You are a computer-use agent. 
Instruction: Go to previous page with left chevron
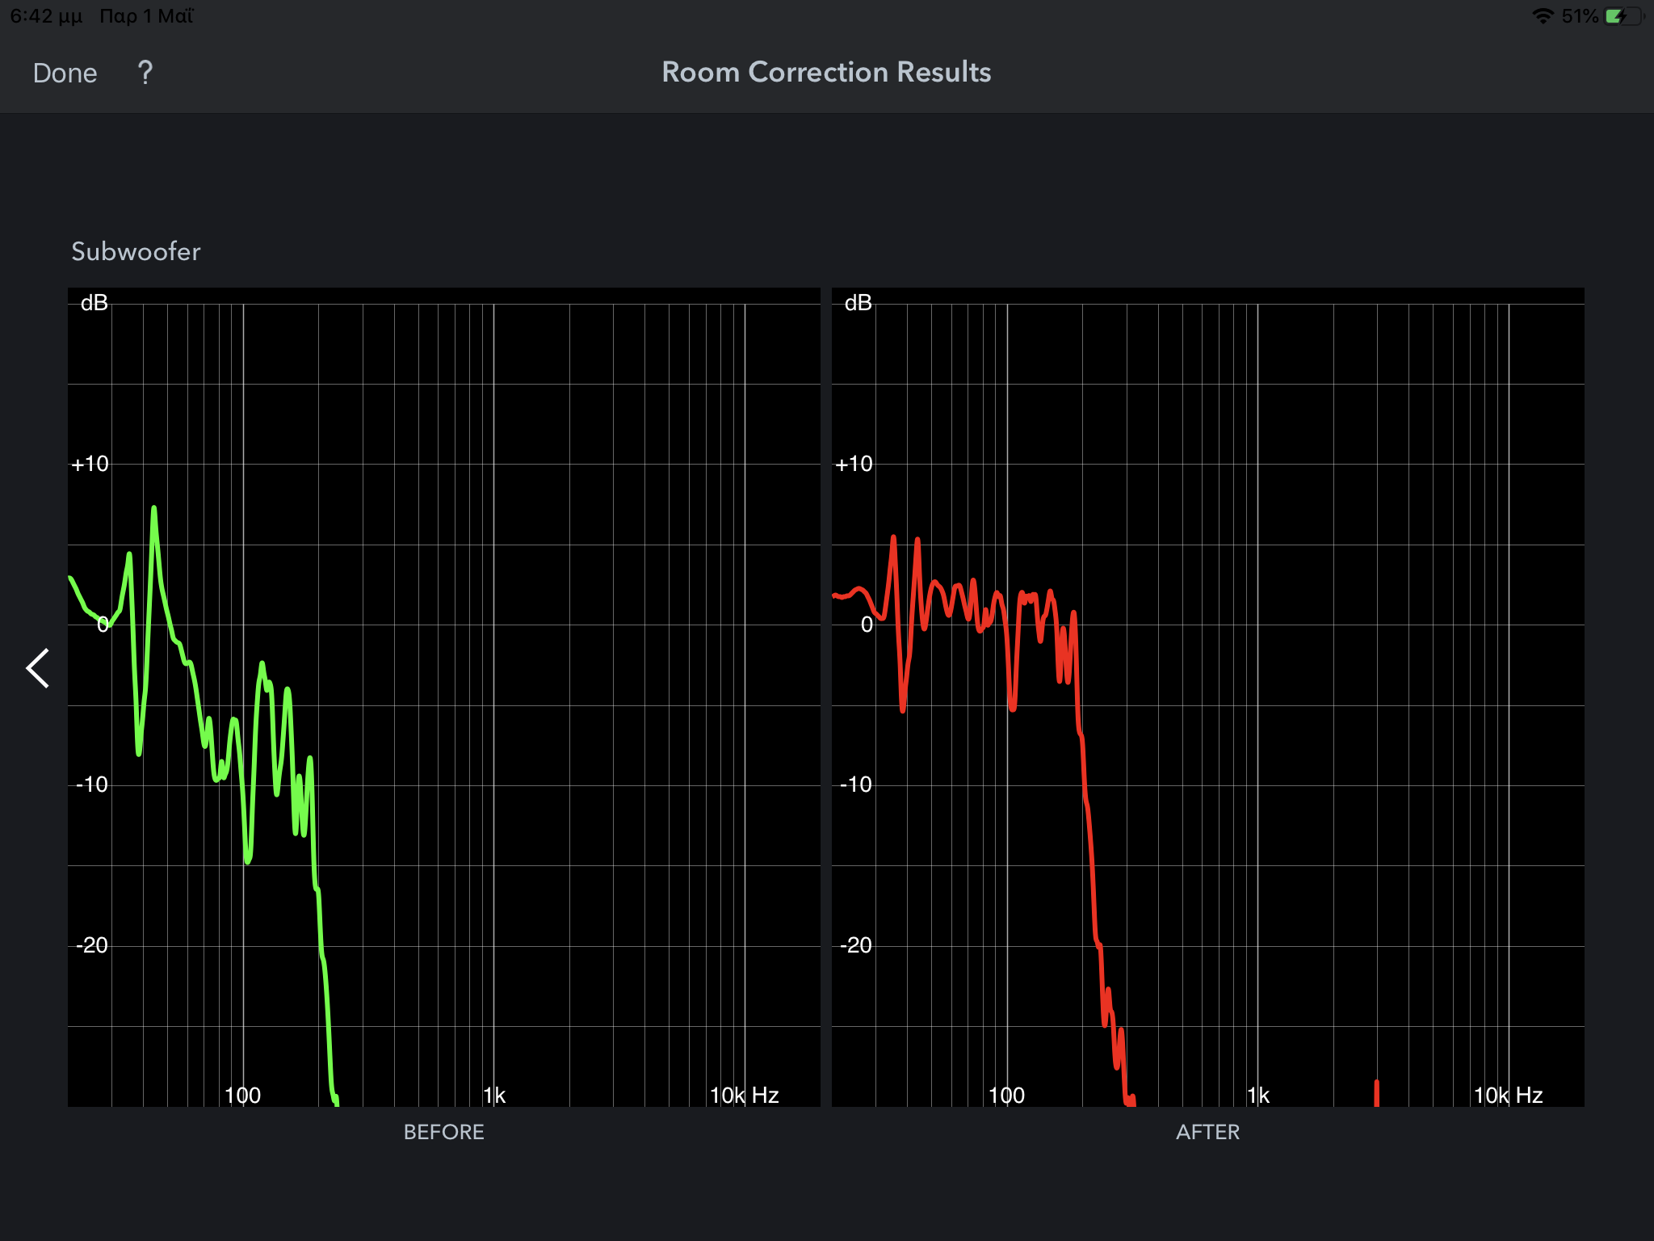click(38, 668)
